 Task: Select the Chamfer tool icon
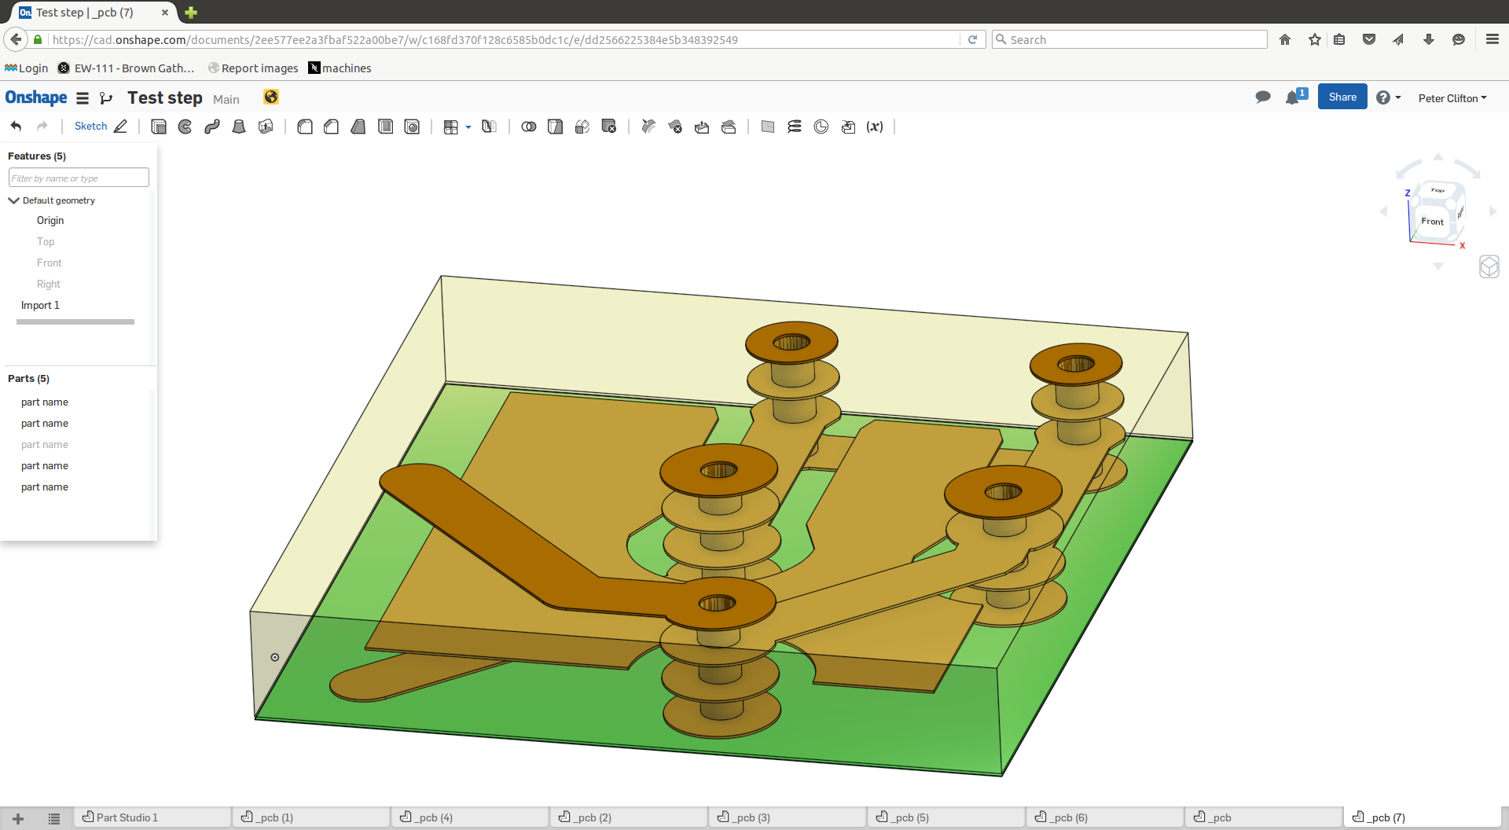[x=332, y=127]
